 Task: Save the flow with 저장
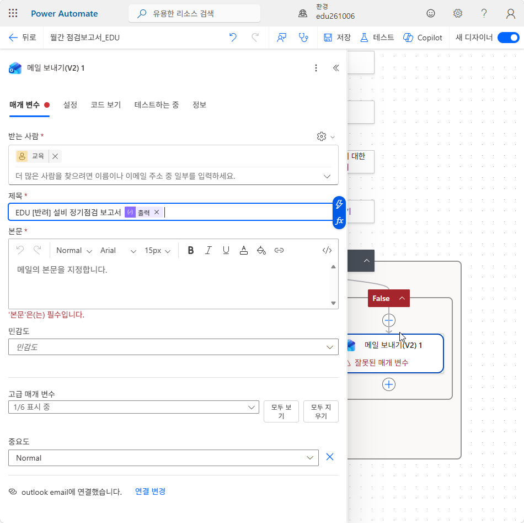pyautogui.click(x=337, y=38)
